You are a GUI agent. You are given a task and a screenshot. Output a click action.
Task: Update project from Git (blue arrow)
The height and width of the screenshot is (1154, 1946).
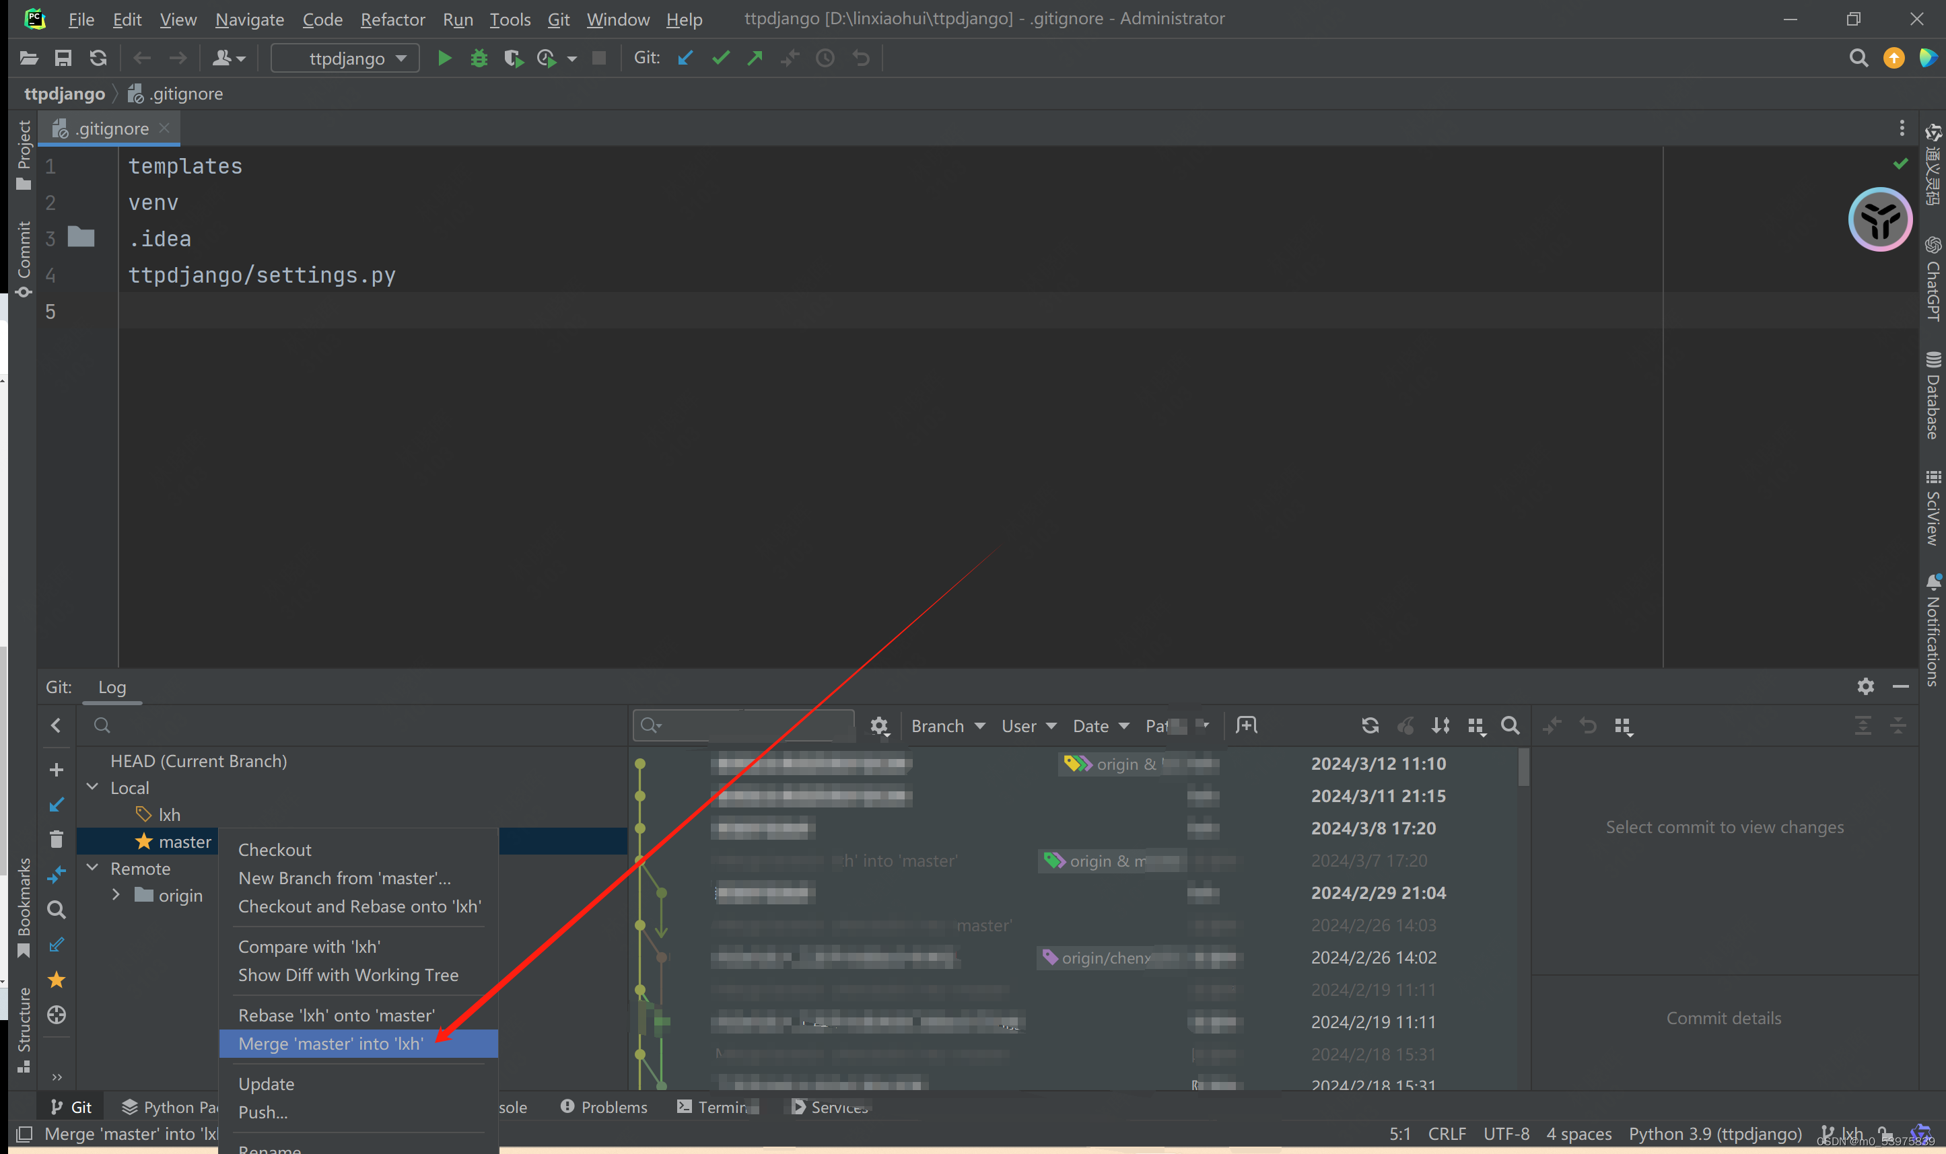(684, 58)
